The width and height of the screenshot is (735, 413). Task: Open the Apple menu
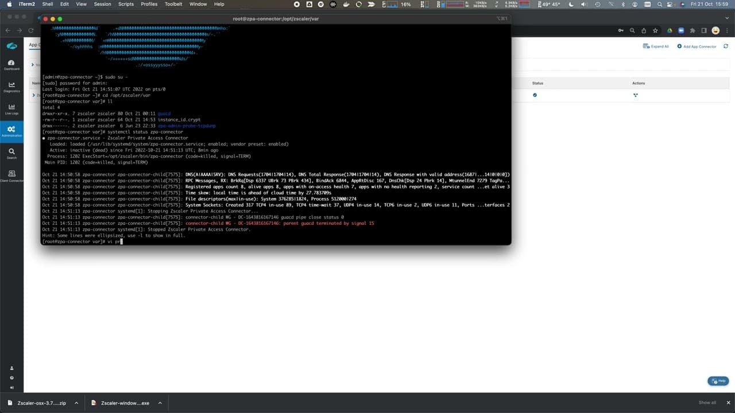point(9,4)
